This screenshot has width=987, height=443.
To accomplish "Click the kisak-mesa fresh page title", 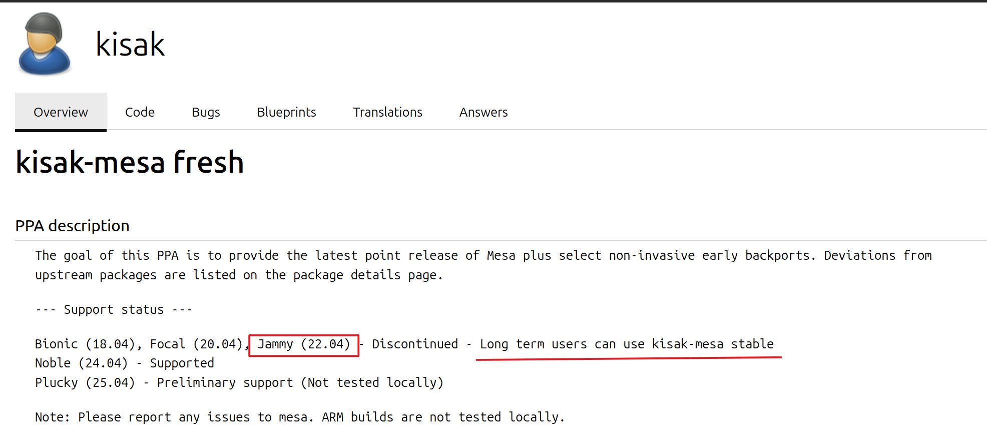I will [x=130, y=162].
